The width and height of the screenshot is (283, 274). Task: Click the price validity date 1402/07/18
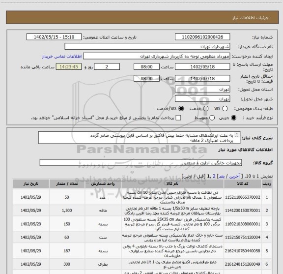[202, 79]
